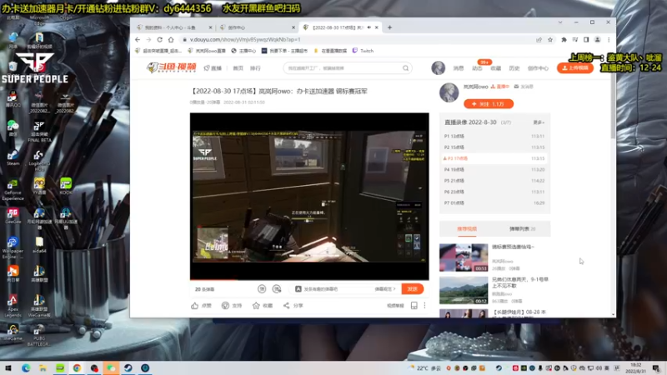Image resolution: width=667 pixels, height=375 pixels.
Task: Open Apex Legends desktop shortcut
Action: click(13, 306)
